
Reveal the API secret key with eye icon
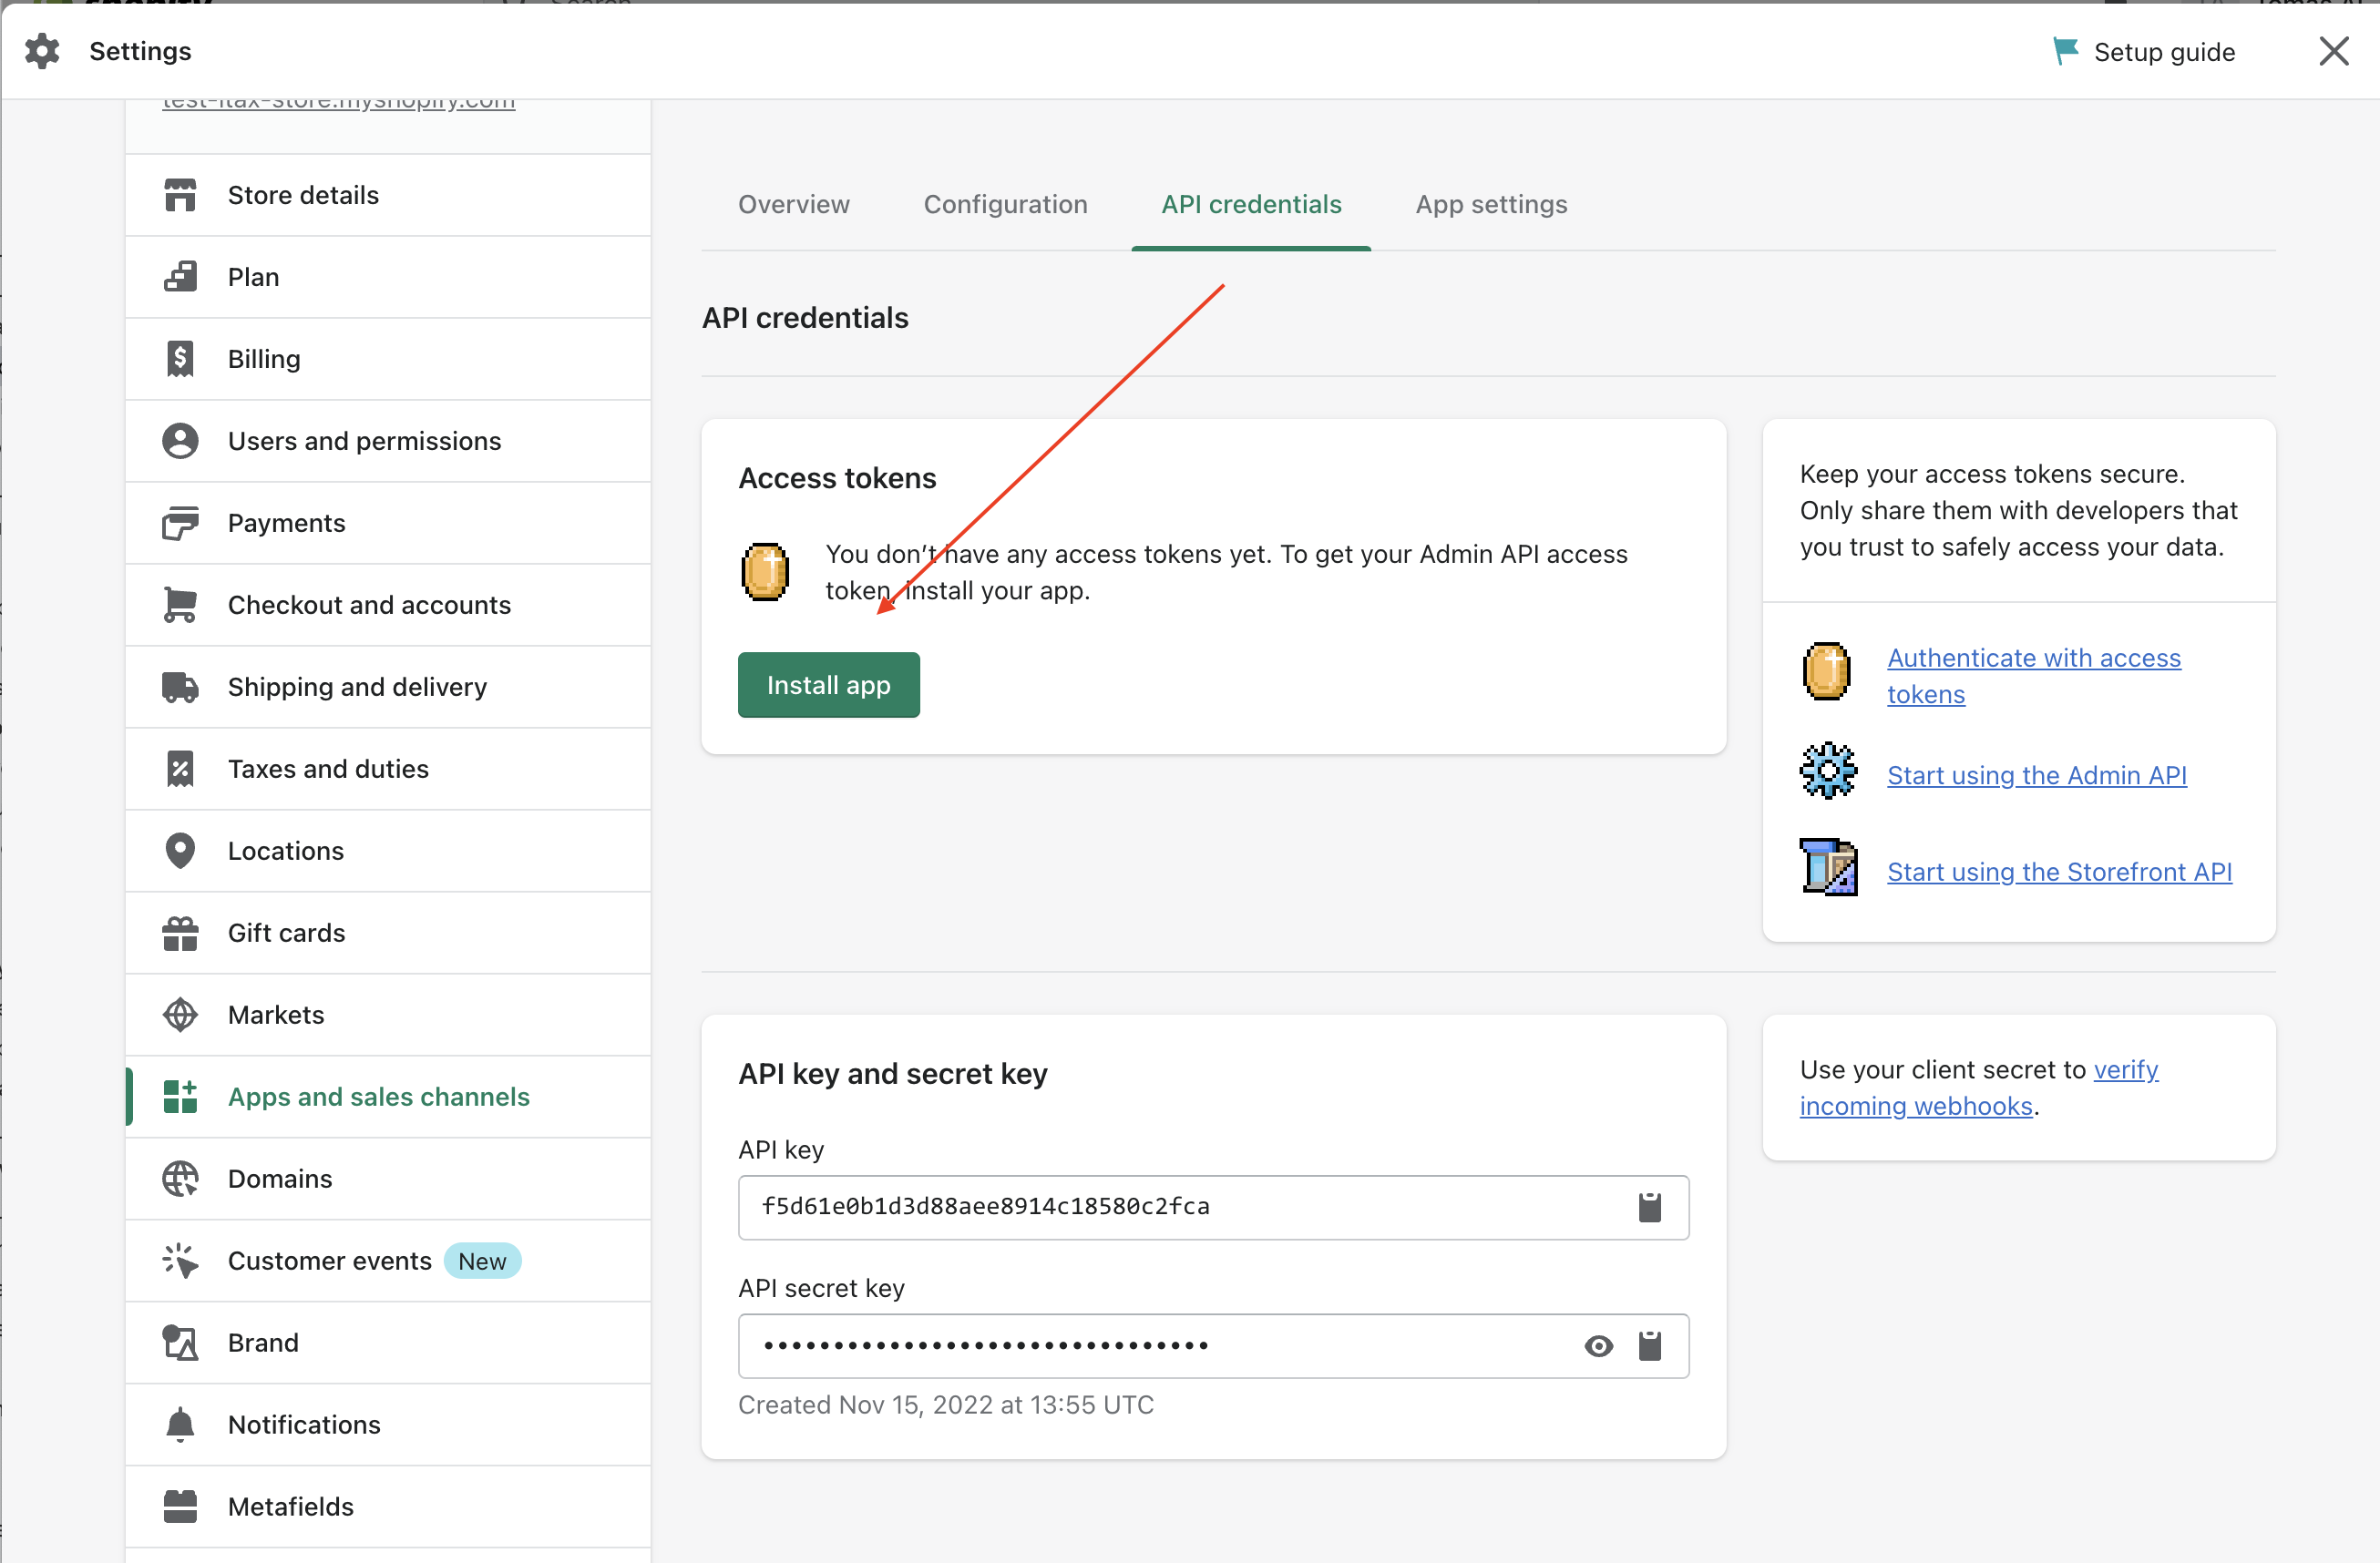1598,1345
